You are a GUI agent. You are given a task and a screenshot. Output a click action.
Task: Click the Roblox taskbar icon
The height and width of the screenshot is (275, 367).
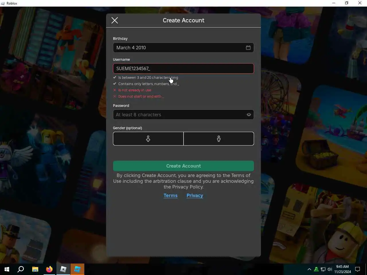click(x=63, y=269)
